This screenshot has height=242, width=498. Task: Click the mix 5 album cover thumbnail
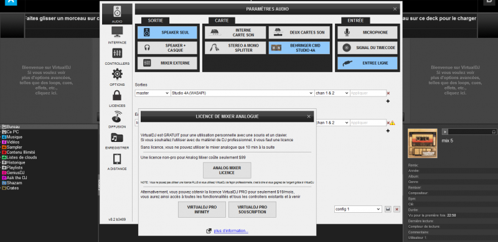(422, 143)
